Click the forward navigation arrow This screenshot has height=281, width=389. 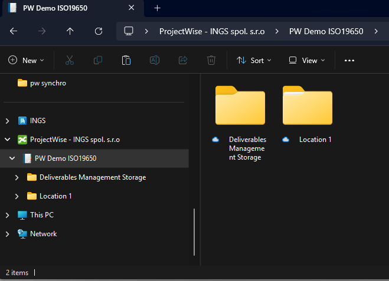pos(42,31)
